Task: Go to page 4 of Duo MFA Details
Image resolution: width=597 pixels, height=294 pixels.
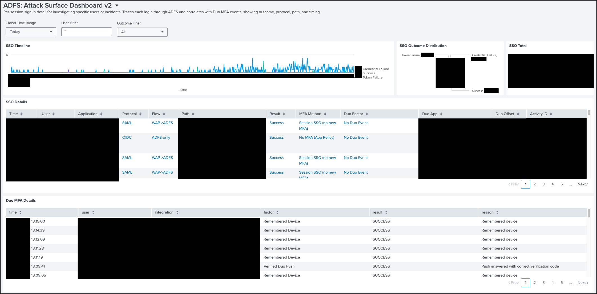Action: tap(553, 283)
